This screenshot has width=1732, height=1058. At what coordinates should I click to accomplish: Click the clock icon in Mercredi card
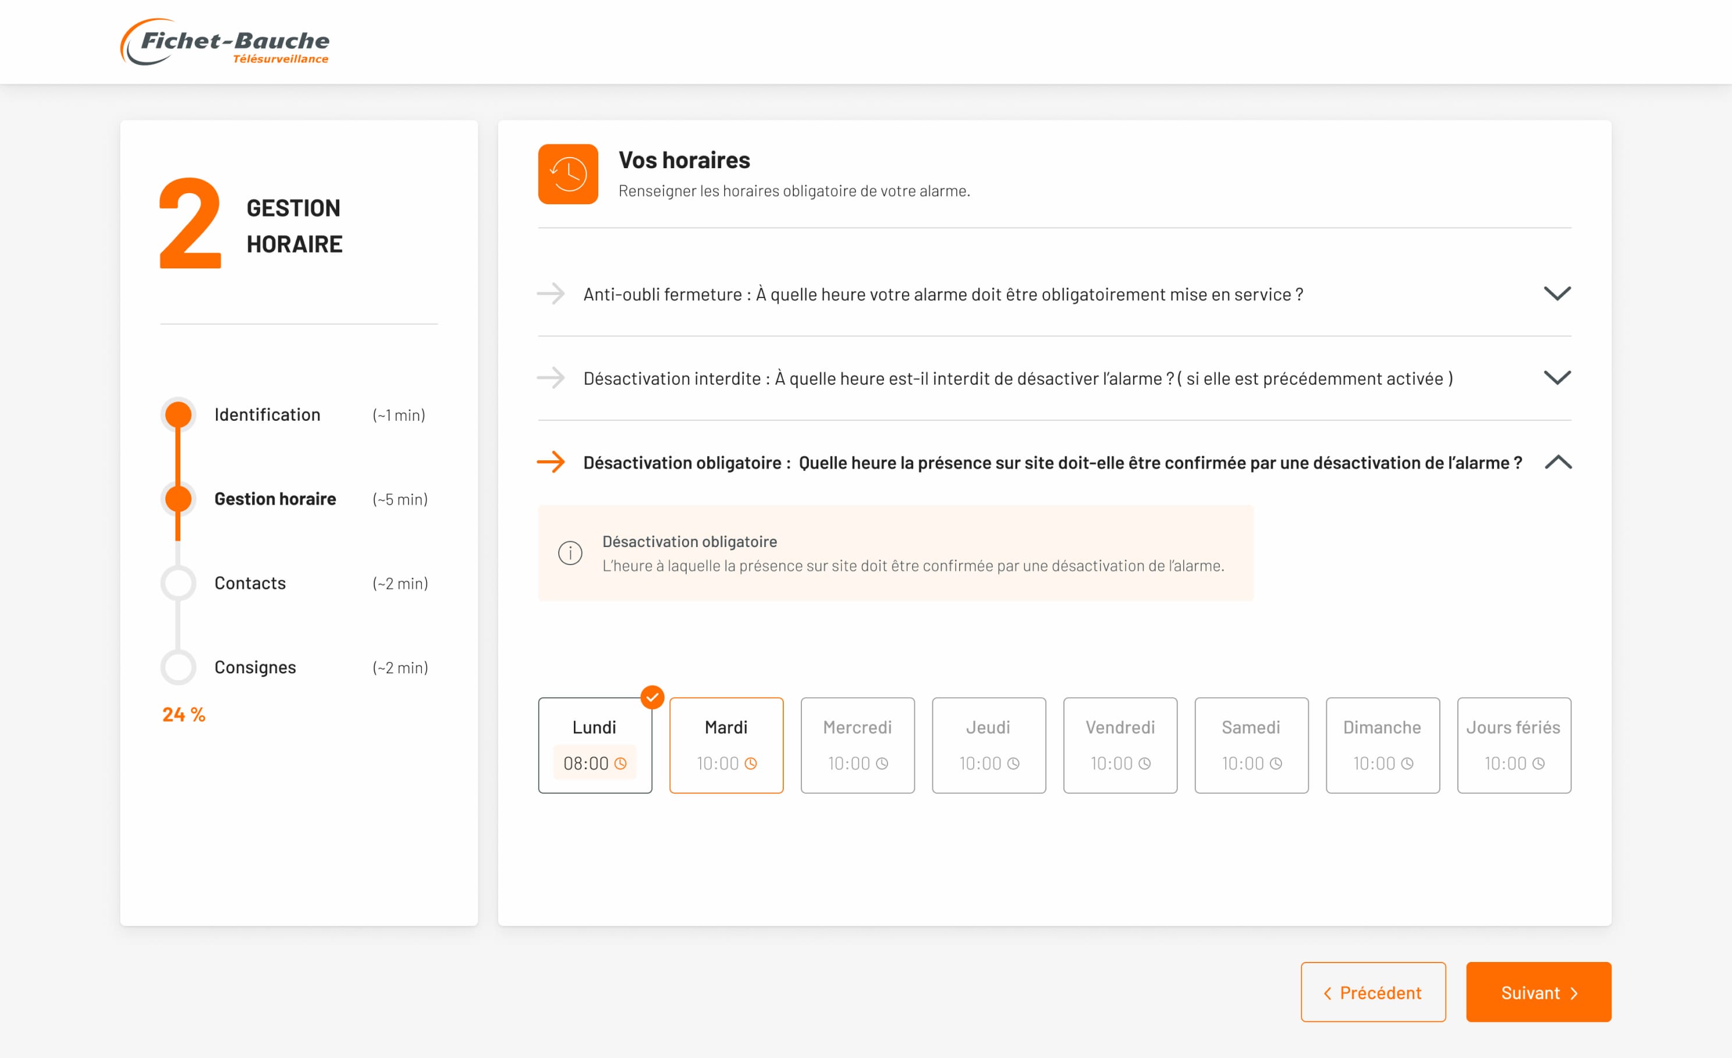tap(882, 764)
